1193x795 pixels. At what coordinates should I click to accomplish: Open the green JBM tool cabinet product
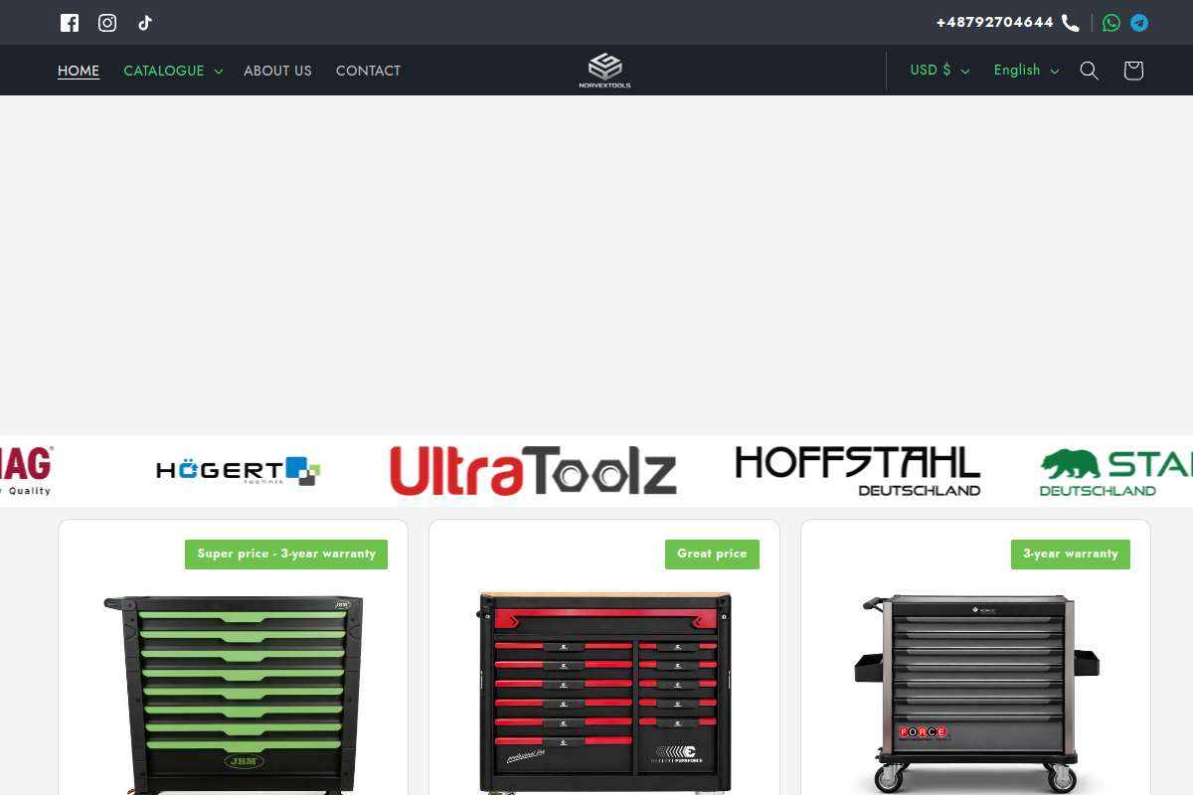coord(234,693)
